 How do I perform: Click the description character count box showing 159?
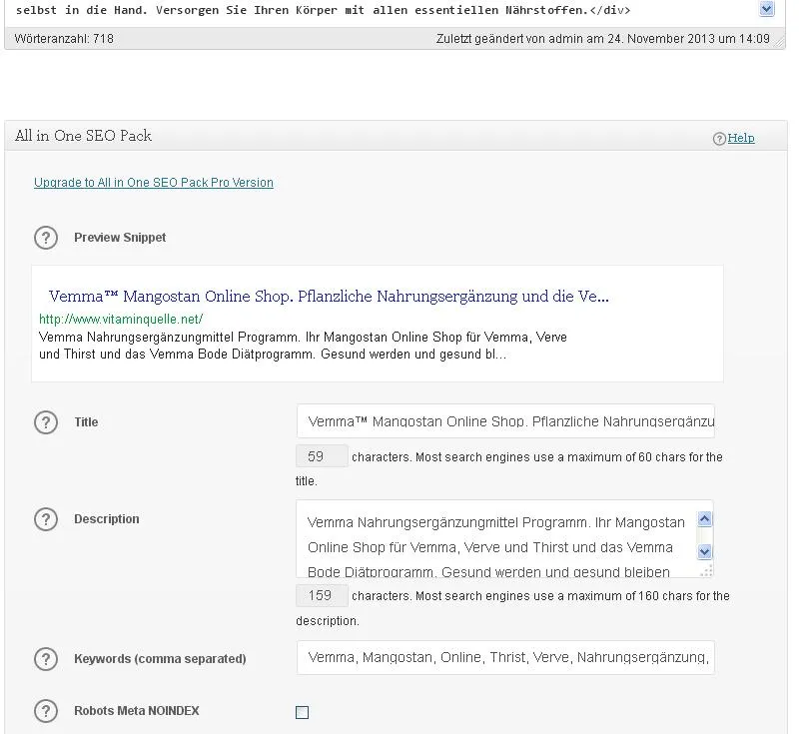pos(322,596)
